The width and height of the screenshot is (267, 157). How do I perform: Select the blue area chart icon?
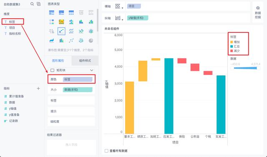point(52,40)
